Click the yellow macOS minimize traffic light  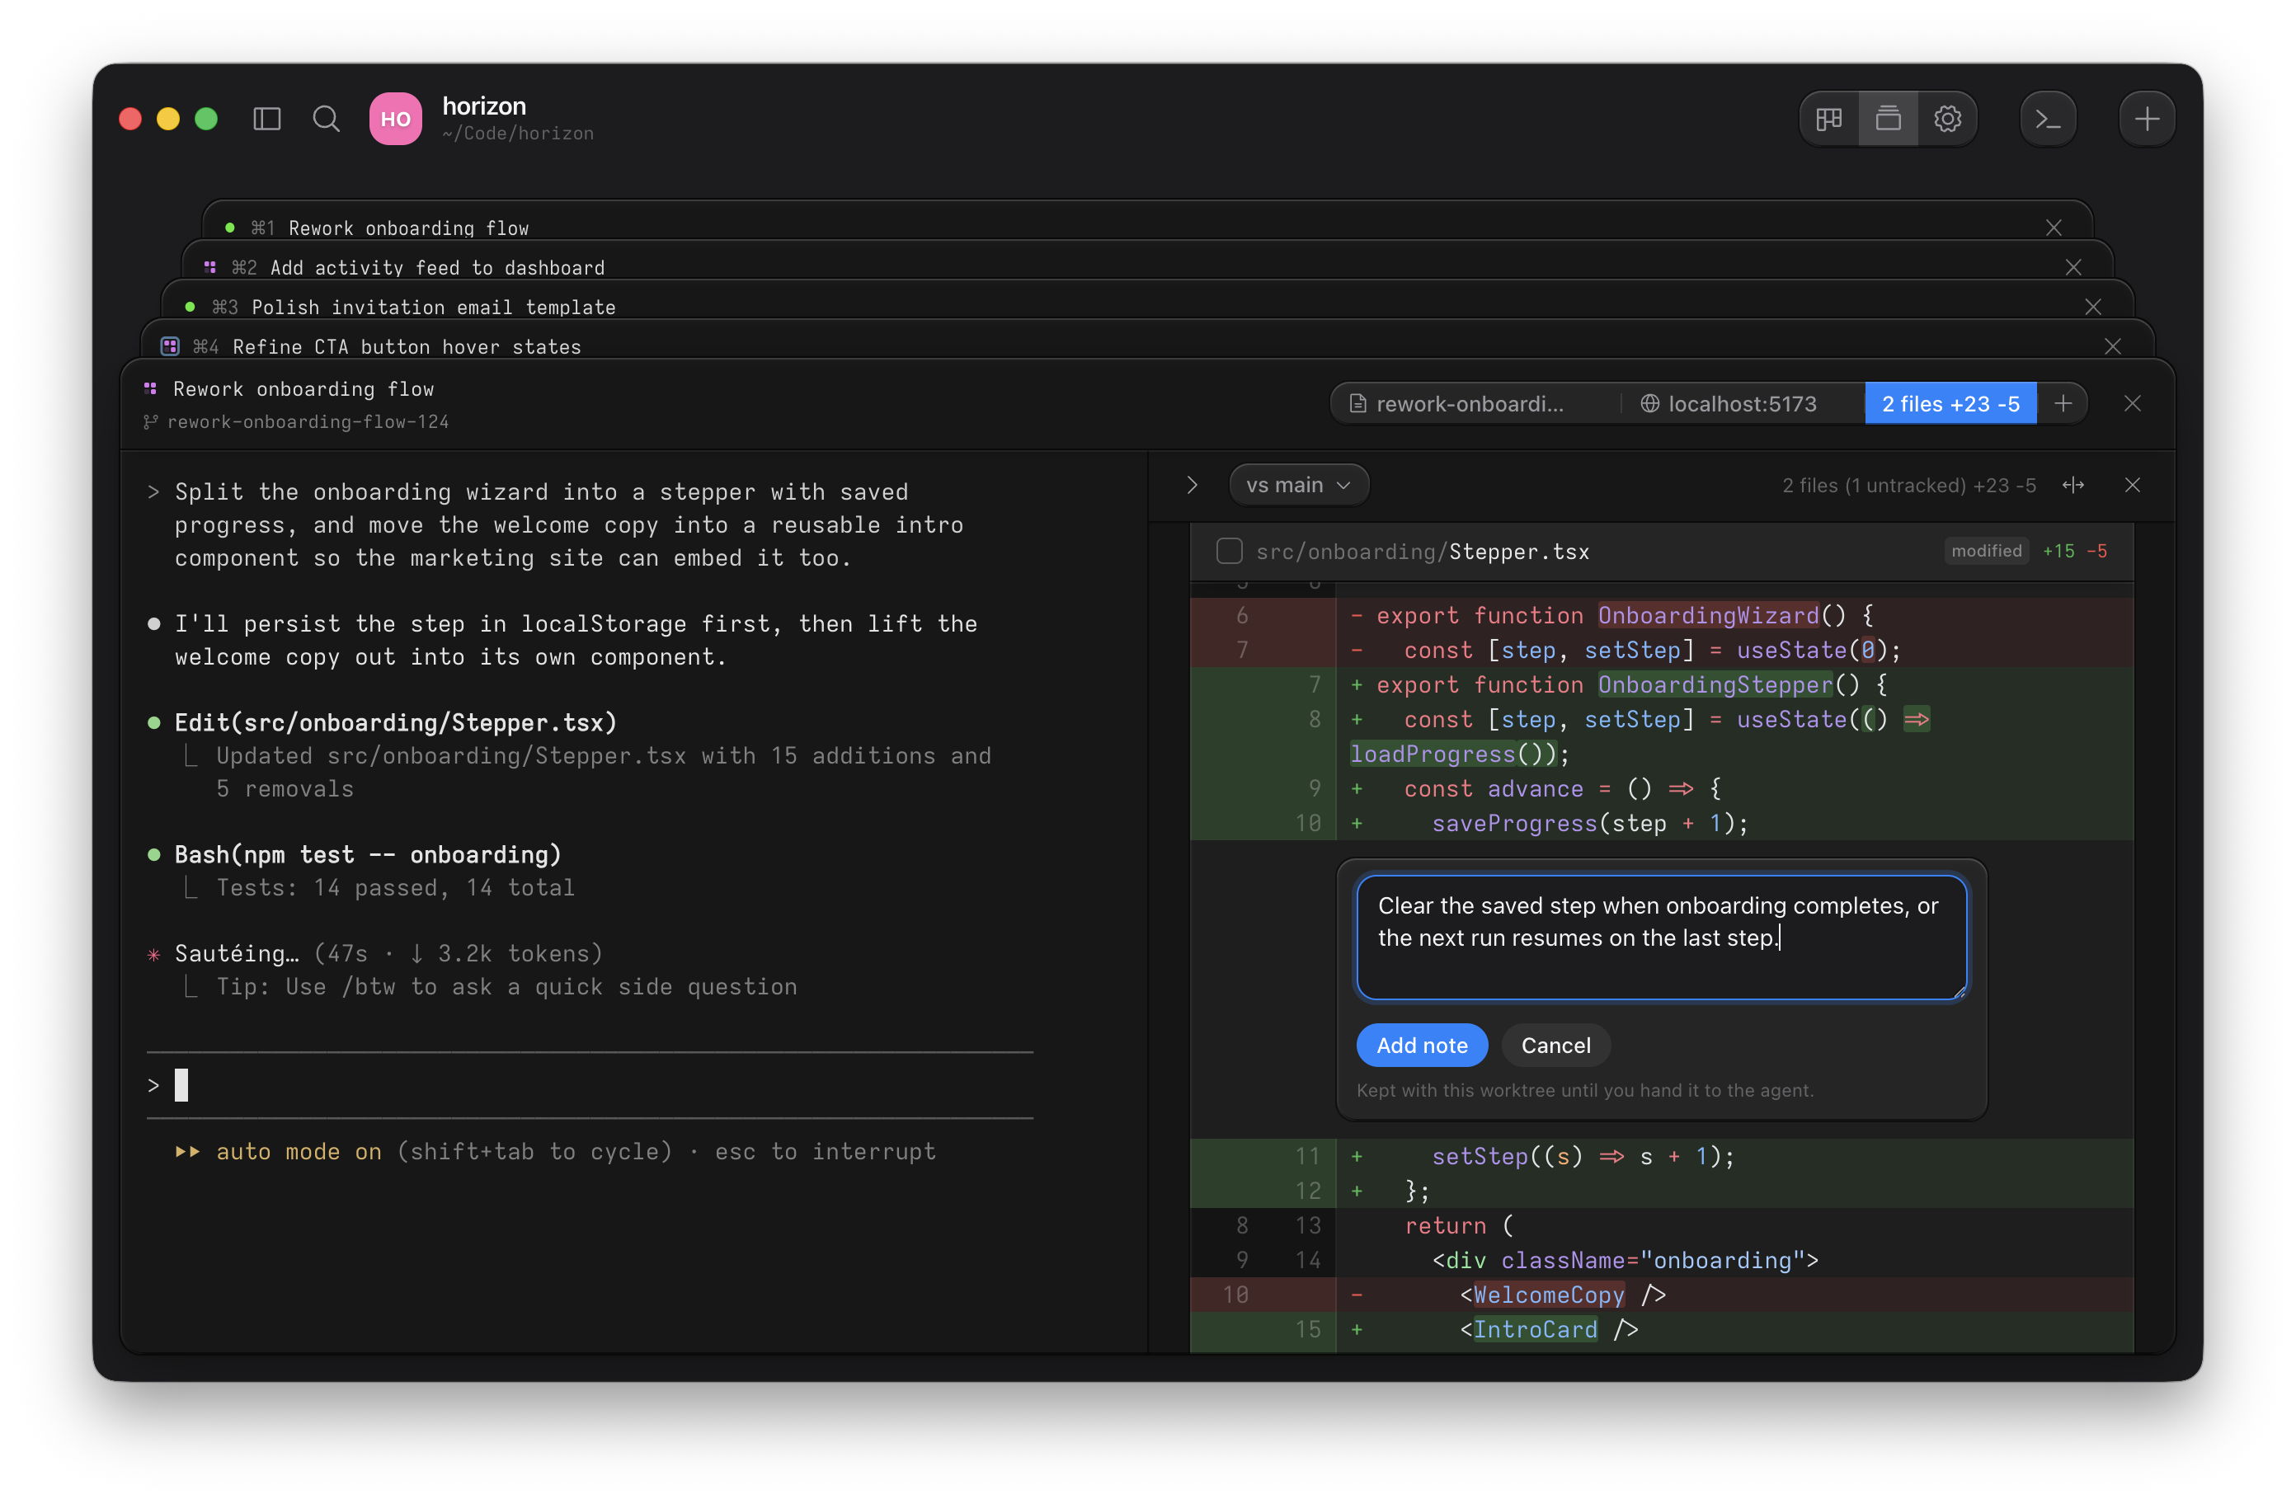[x=168, y=119]
